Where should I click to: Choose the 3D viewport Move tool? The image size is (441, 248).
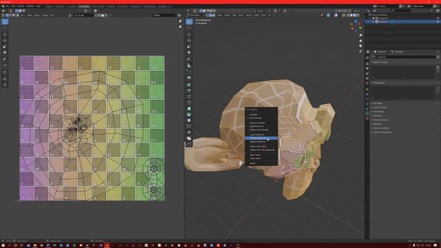point(189,34)
